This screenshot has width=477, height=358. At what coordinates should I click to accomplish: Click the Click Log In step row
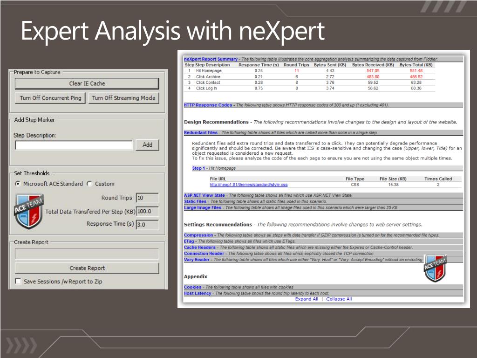click(310, 88)
